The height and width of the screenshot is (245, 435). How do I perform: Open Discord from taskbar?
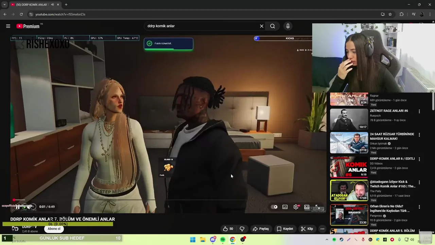pyautogui.click(x=213, y=240)
